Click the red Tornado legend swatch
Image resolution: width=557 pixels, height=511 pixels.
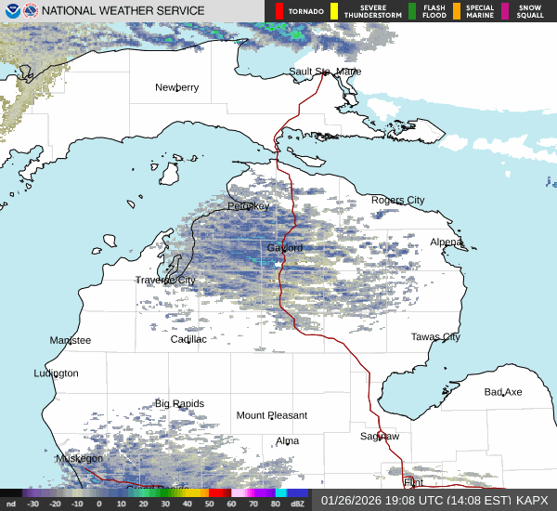pos(279,11)
